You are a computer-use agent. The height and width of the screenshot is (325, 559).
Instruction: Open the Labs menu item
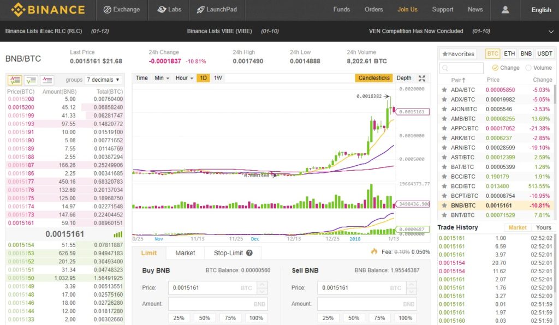(169, 10)
